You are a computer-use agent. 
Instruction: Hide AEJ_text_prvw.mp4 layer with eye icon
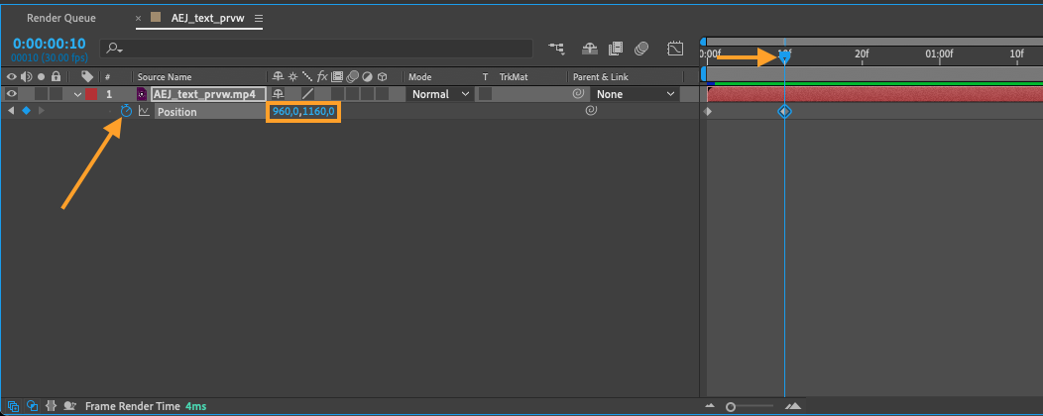pyautogui.click(x=11, y=94)
